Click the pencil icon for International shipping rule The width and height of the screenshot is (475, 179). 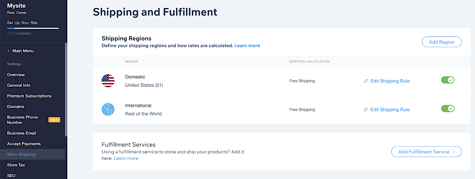366,110
